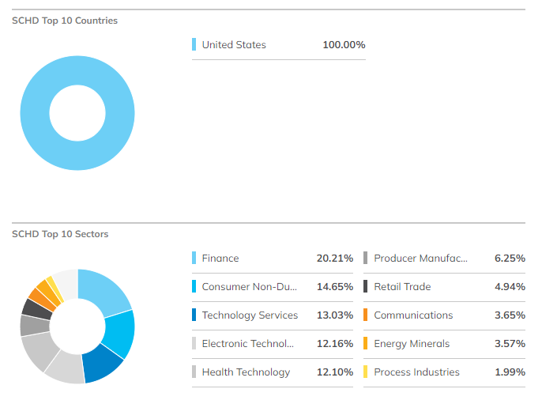Select the Communications sector label
Screen dimensions: 542x404
tap(413, 315)
